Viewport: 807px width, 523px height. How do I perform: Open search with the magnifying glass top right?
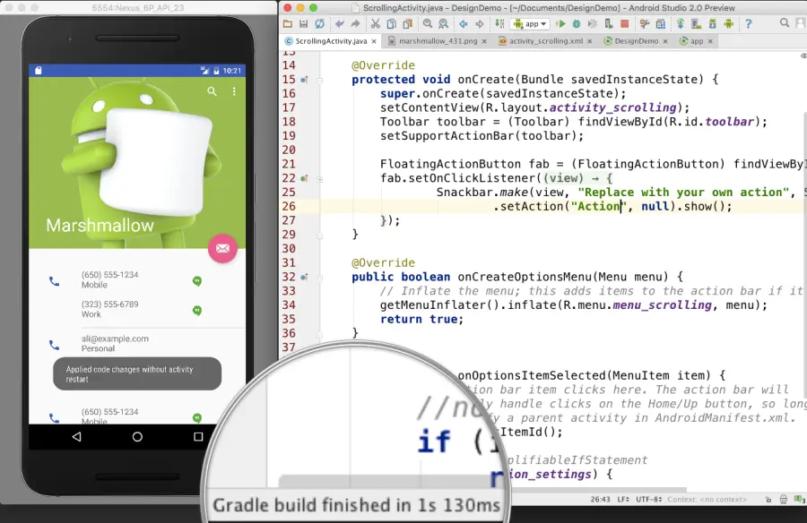(x=785, y=22)
